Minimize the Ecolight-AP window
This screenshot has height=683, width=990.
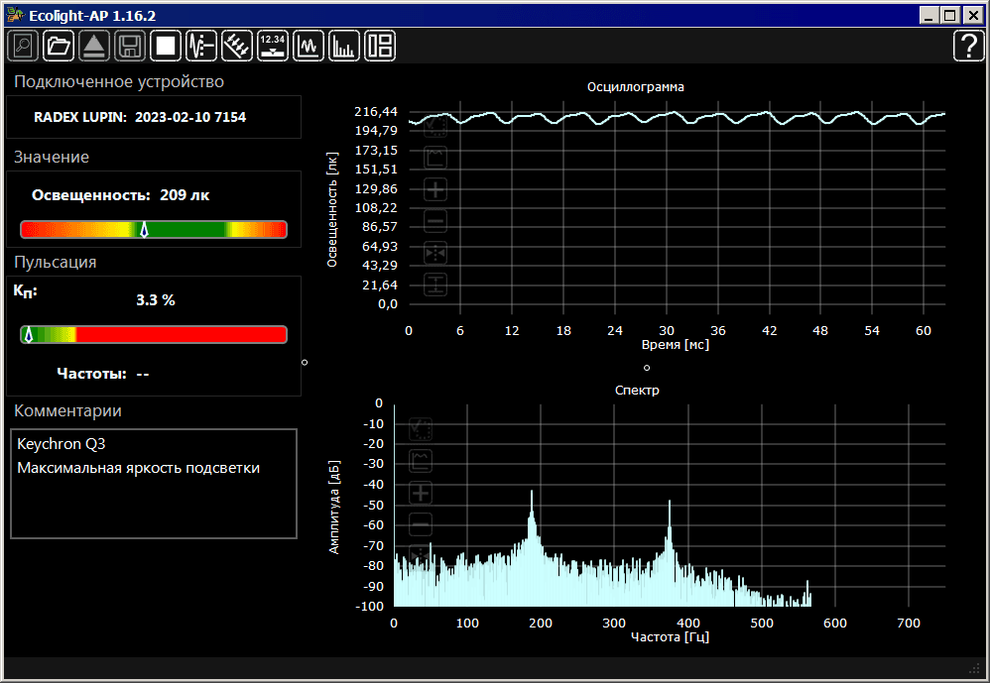(x=928, y=15)
